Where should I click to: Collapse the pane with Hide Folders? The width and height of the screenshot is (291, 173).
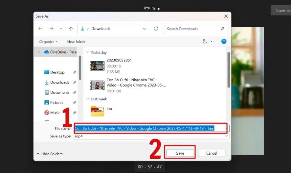(x=50, y=154)
